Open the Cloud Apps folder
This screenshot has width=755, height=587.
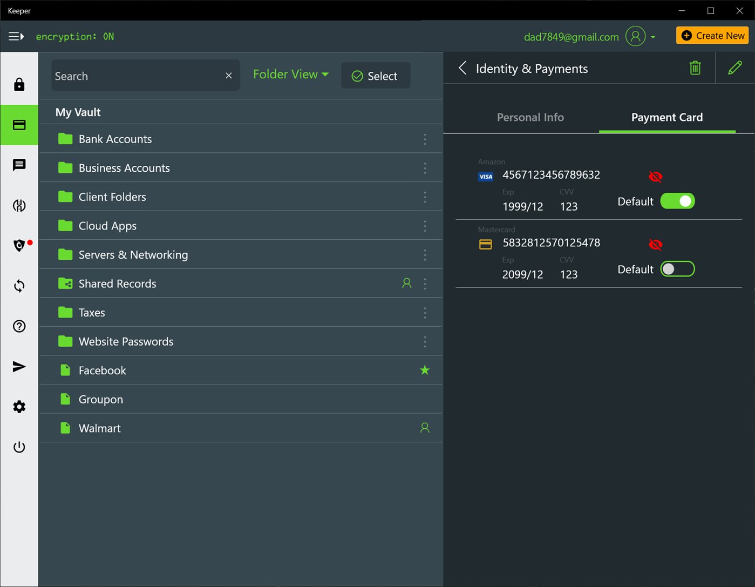pos(241,226)
